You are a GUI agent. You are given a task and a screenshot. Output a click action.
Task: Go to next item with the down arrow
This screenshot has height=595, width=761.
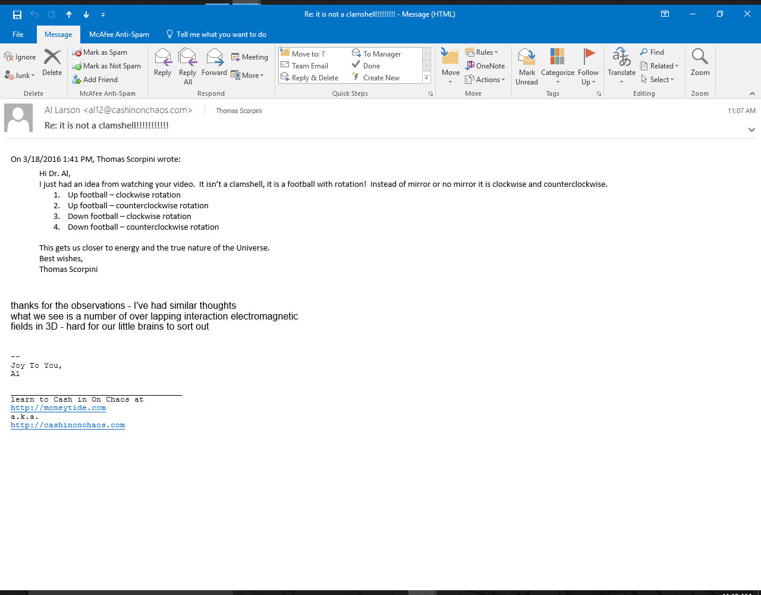86,14
